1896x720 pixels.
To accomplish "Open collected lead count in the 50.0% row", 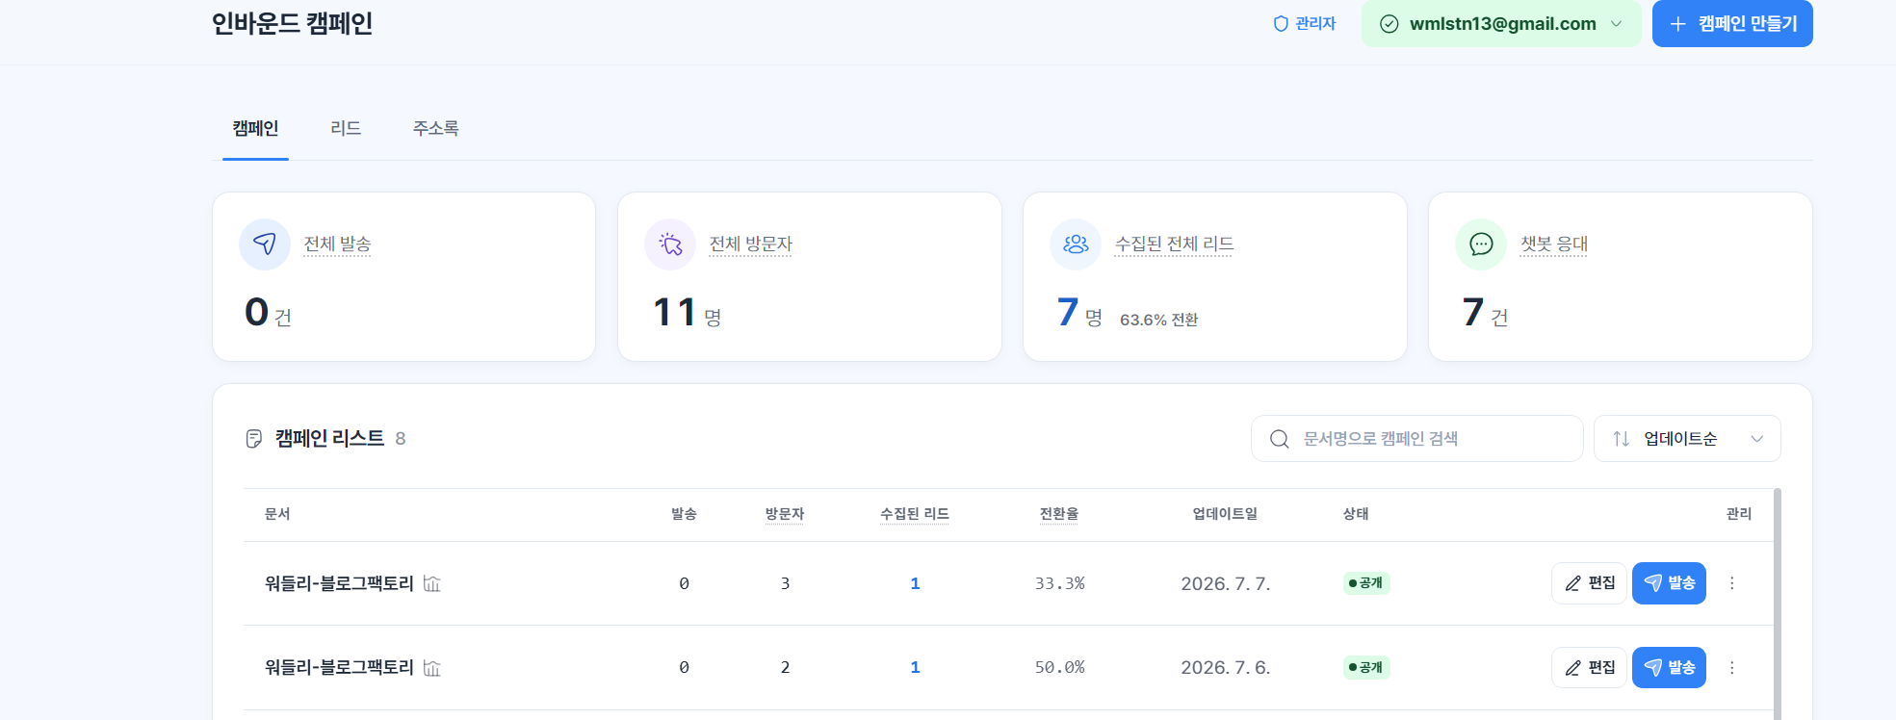I will (915, 667).
